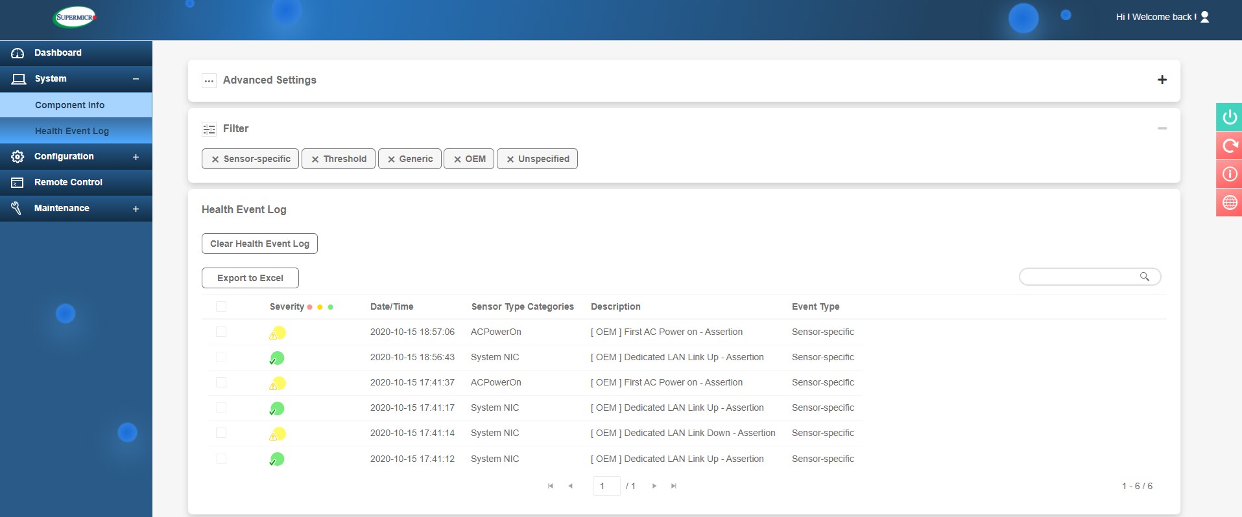
Task: Click Clear Health Event Log button
Action: 259,244
